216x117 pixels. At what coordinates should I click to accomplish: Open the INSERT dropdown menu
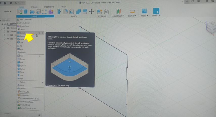click(144, 16)
